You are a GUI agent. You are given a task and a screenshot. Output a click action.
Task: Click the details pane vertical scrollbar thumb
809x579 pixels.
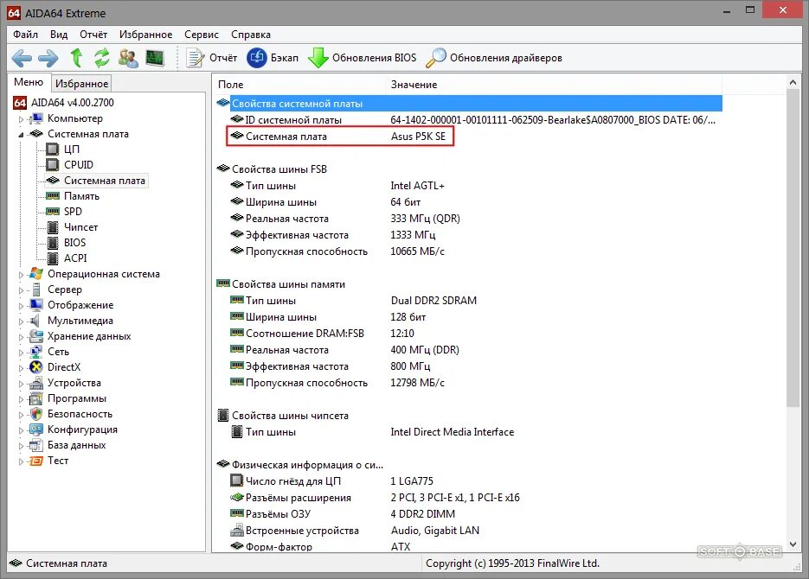click(x=793, y=248)
